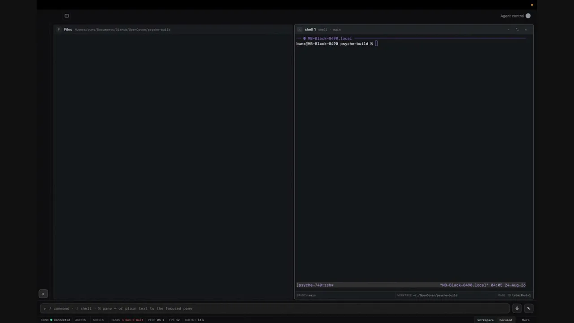This screenshot has height=323, width=574.
Task: Toggle the Agent control switch
Action: click(x=528, y=16)
